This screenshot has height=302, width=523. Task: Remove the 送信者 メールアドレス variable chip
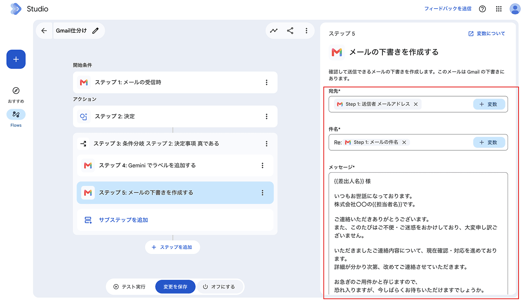point(416,104)
